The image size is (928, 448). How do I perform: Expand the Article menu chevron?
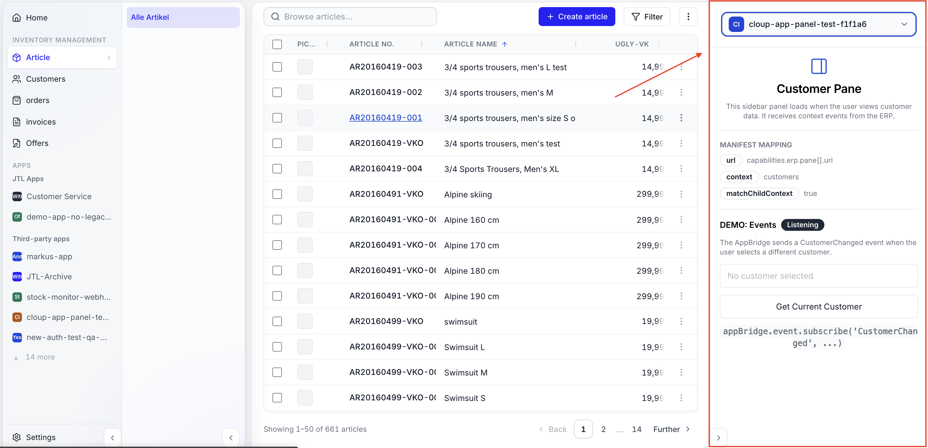click(x=109, y=58)
